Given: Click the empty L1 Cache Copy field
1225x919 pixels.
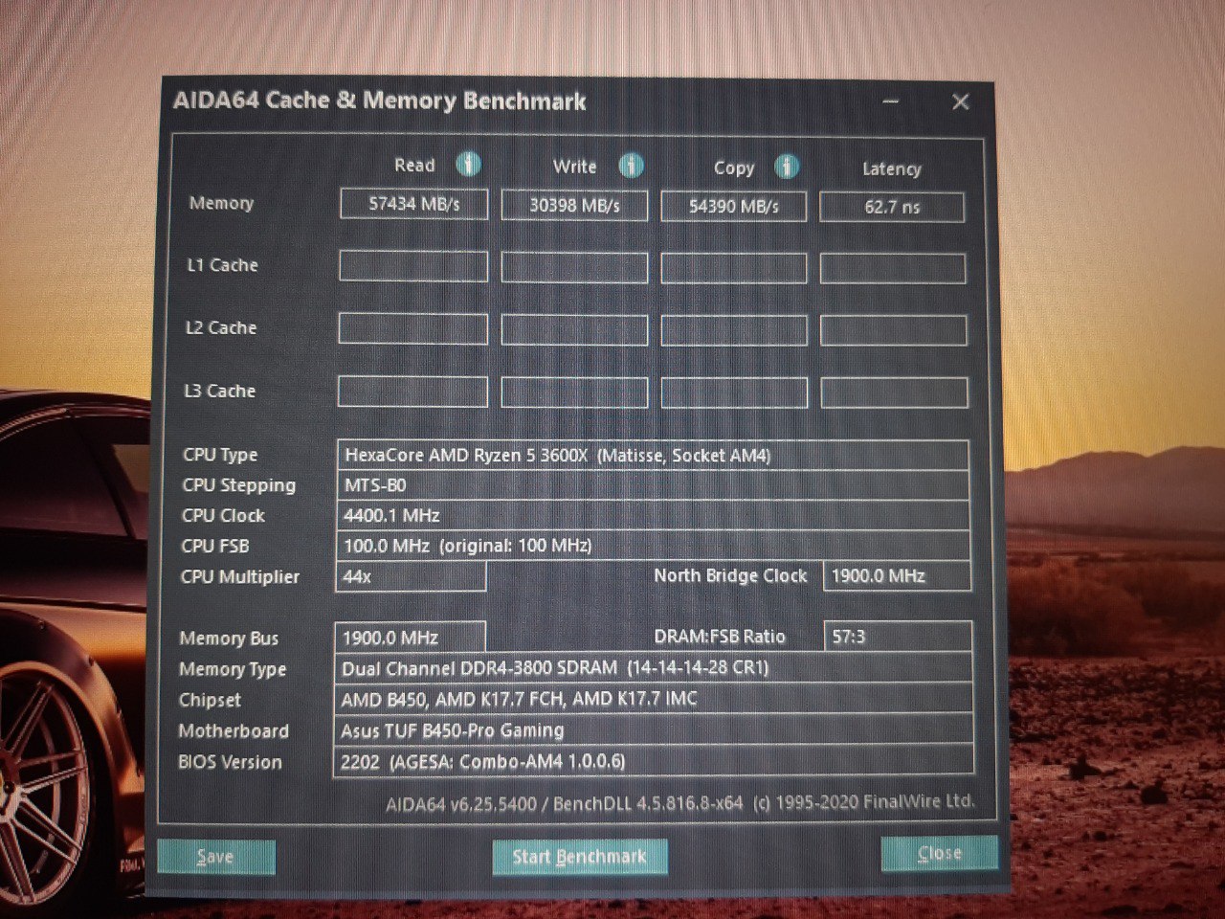Looking at the screenshot, I should pos(734,268).
